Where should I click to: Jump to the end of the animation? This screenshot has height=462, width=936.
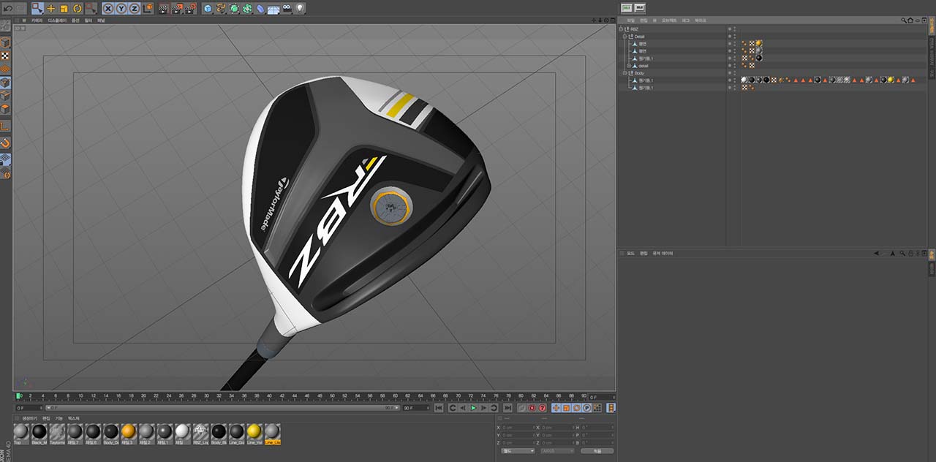tap(507, 408)
